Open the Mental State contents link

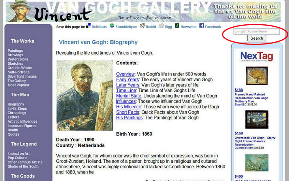(x=129, y=96)
